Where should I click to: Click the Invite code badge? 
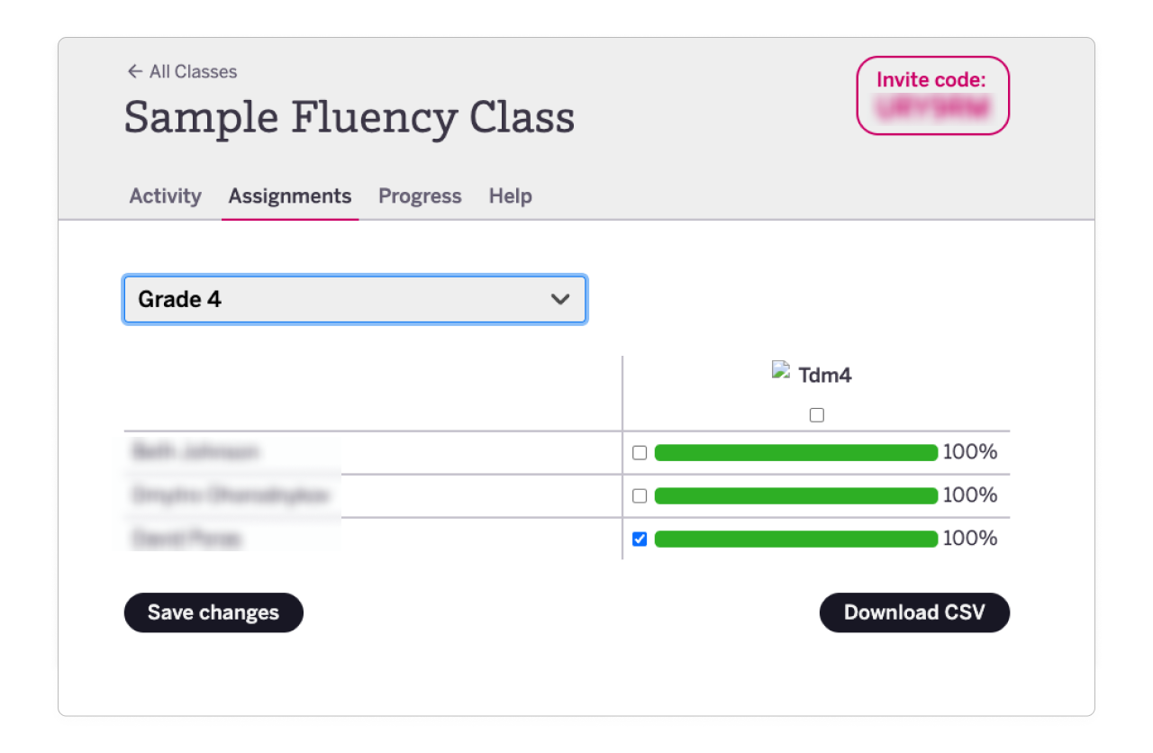point(932,95)
